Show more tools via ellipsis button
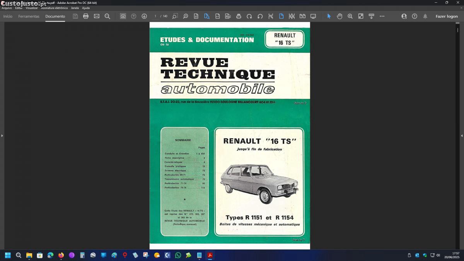 382,16
